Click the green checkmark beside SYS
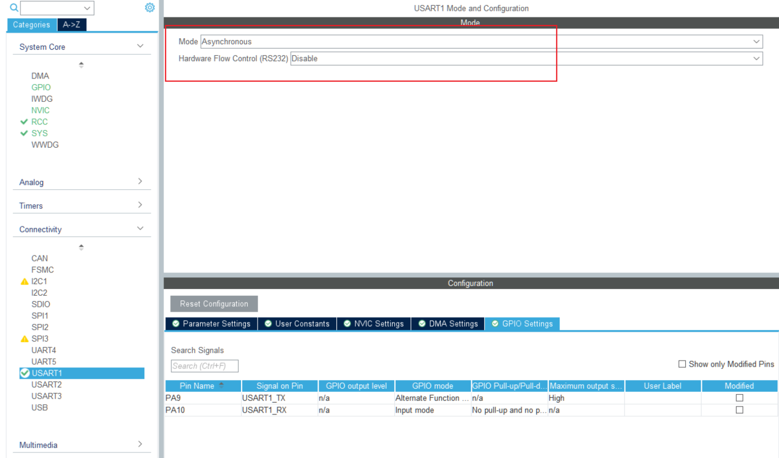779x458 pixels. [24, 133]
